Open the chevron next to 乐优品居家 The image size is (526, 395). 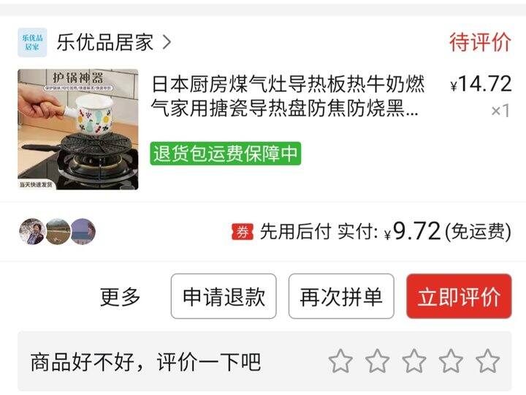pyautogui.click(x=167, y=42)
